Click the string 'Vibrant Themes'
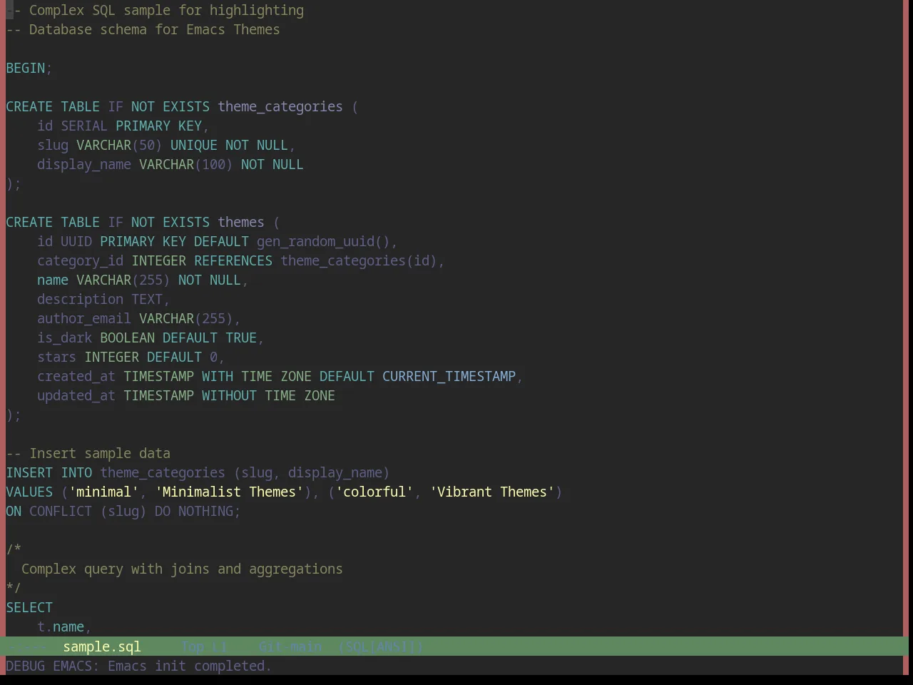The height and width of the screenshot is (685, 913). [x=492, y=492]
